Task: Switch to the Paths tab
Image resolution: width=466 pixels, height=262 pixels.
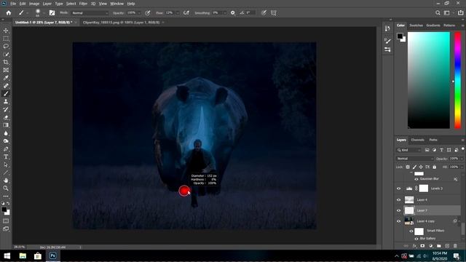Action: tap(433, 140)
